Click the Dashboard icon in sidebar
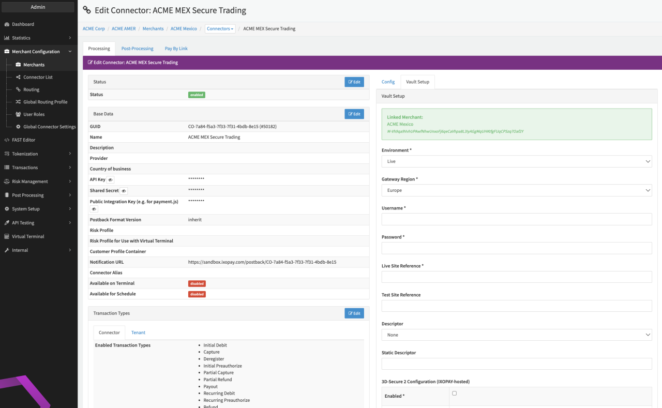The height and width of the screenshot is (408, 662). tap(7, 24)
